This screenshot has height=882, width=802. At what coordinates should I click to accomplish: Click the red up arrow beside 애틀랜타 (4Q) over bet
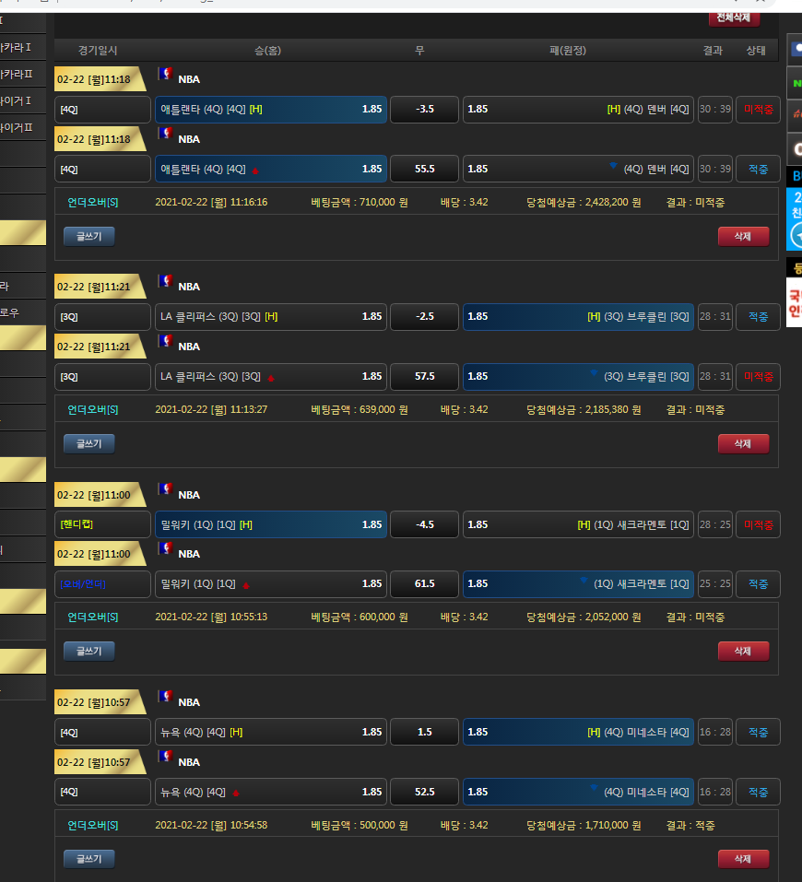[x=255, y=171]
